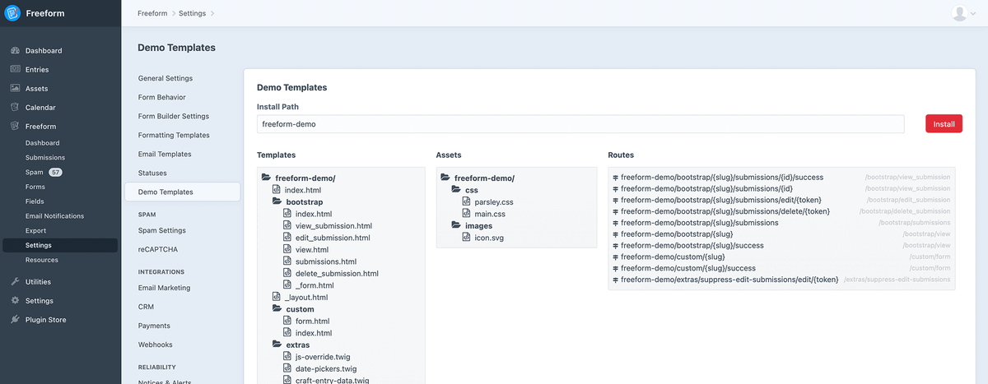Click the Freeform plugin icon in the sidebar
The image size is (988, 384).
tap(15, 127)
